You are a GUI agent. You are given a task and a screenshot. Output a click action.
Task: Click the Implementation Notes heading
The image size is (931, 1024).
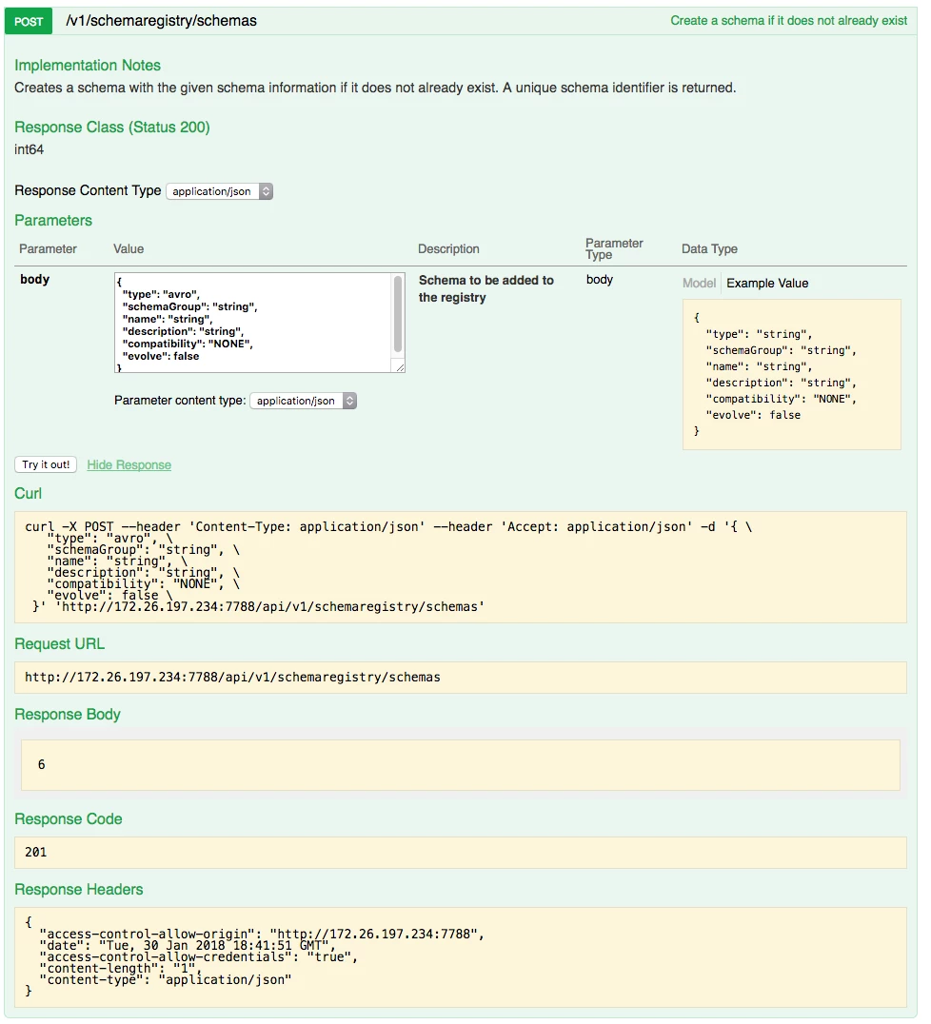[x=88, y=66]
